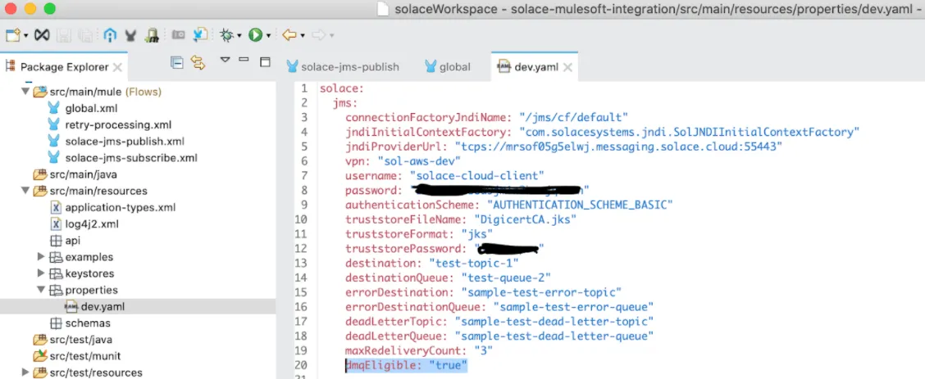Click the Back navigation arrow
Screen dimensions: 925x379
(289, 35)
